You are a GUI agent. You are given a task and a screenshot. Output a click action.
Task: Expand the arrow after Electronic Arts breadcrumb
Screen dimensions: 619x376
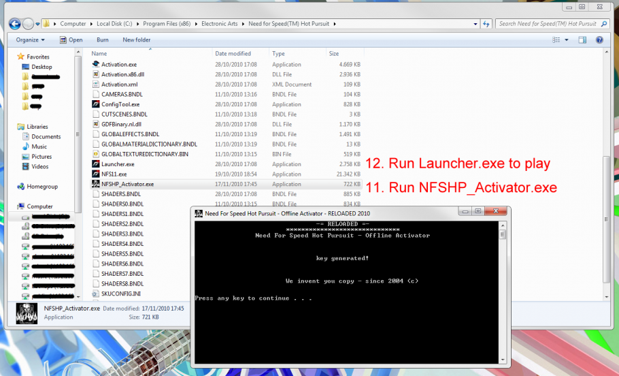pyautogui.click(x=244, y=24)
